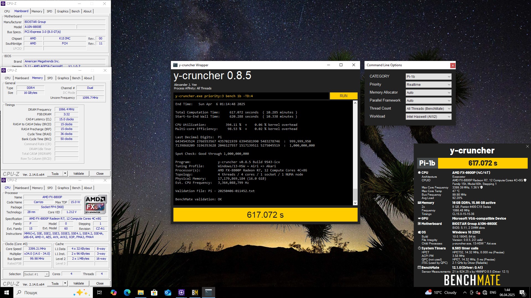This screenshot has height=298, width=531.
Task: Switch to CPU-Z via its taskbar icon
Action: (x=181, y=292)
